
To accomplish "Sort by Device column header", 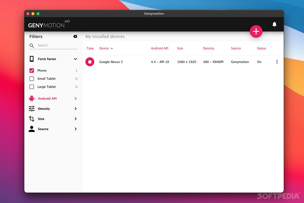I will (x=104, y=48).
